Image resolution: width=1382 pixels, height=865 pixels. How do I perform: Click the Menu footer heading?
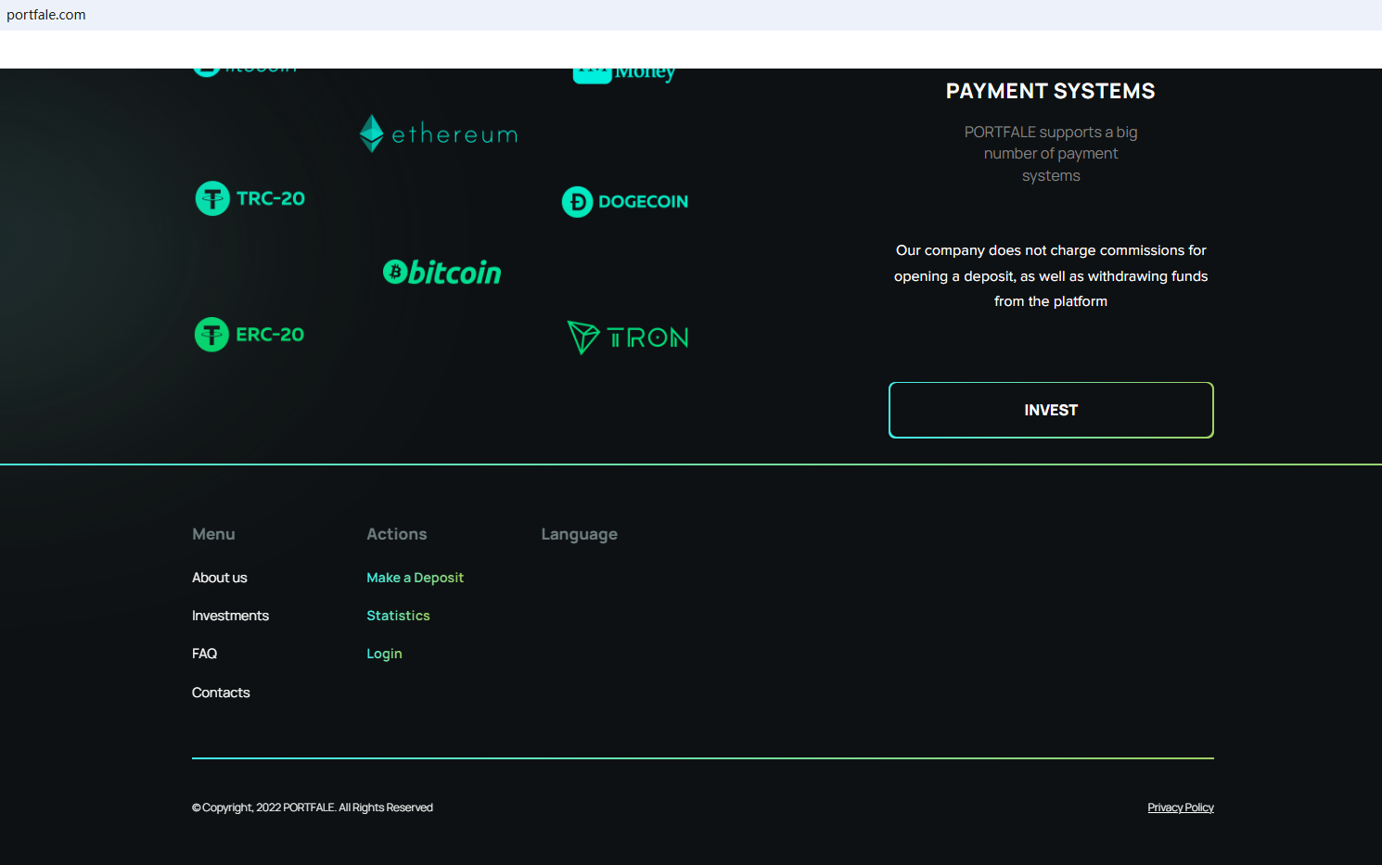tap(213, 534)
